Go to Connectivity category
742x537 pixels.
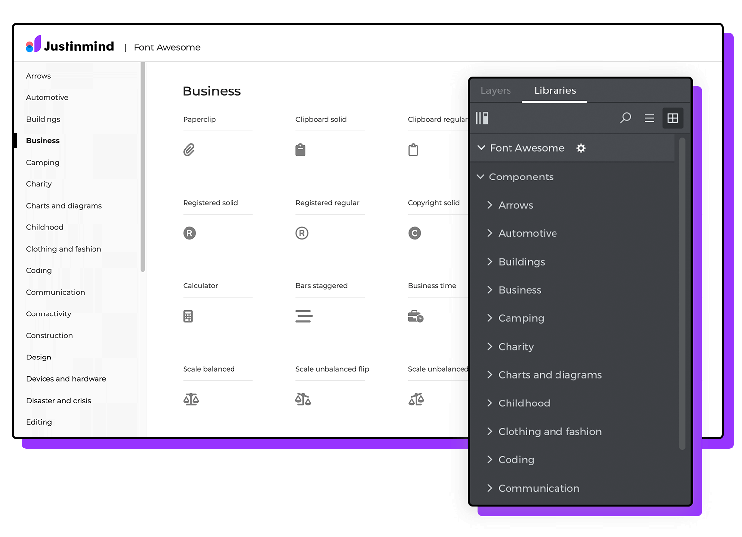(48, 314)
